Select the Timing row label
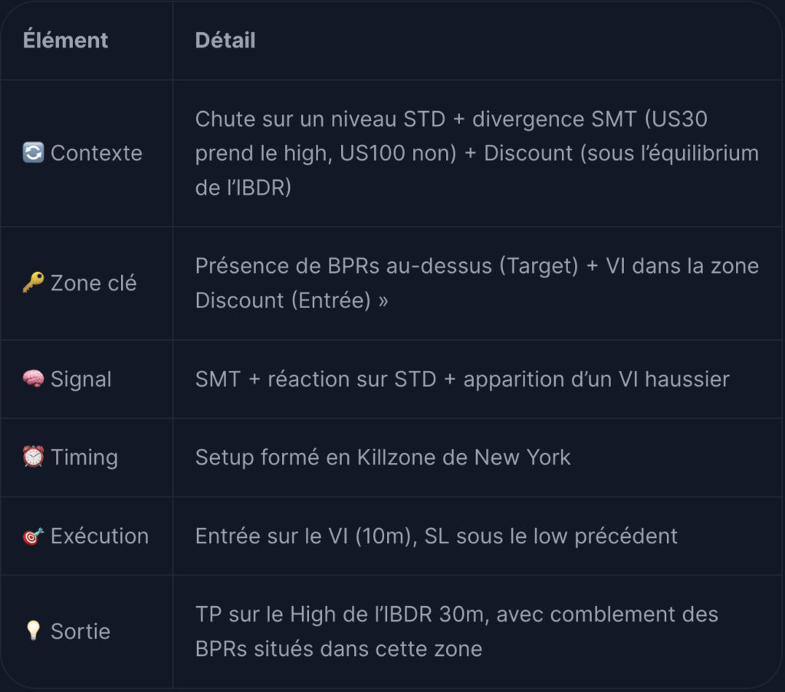785x692 pixels. [x=84, y=458]
